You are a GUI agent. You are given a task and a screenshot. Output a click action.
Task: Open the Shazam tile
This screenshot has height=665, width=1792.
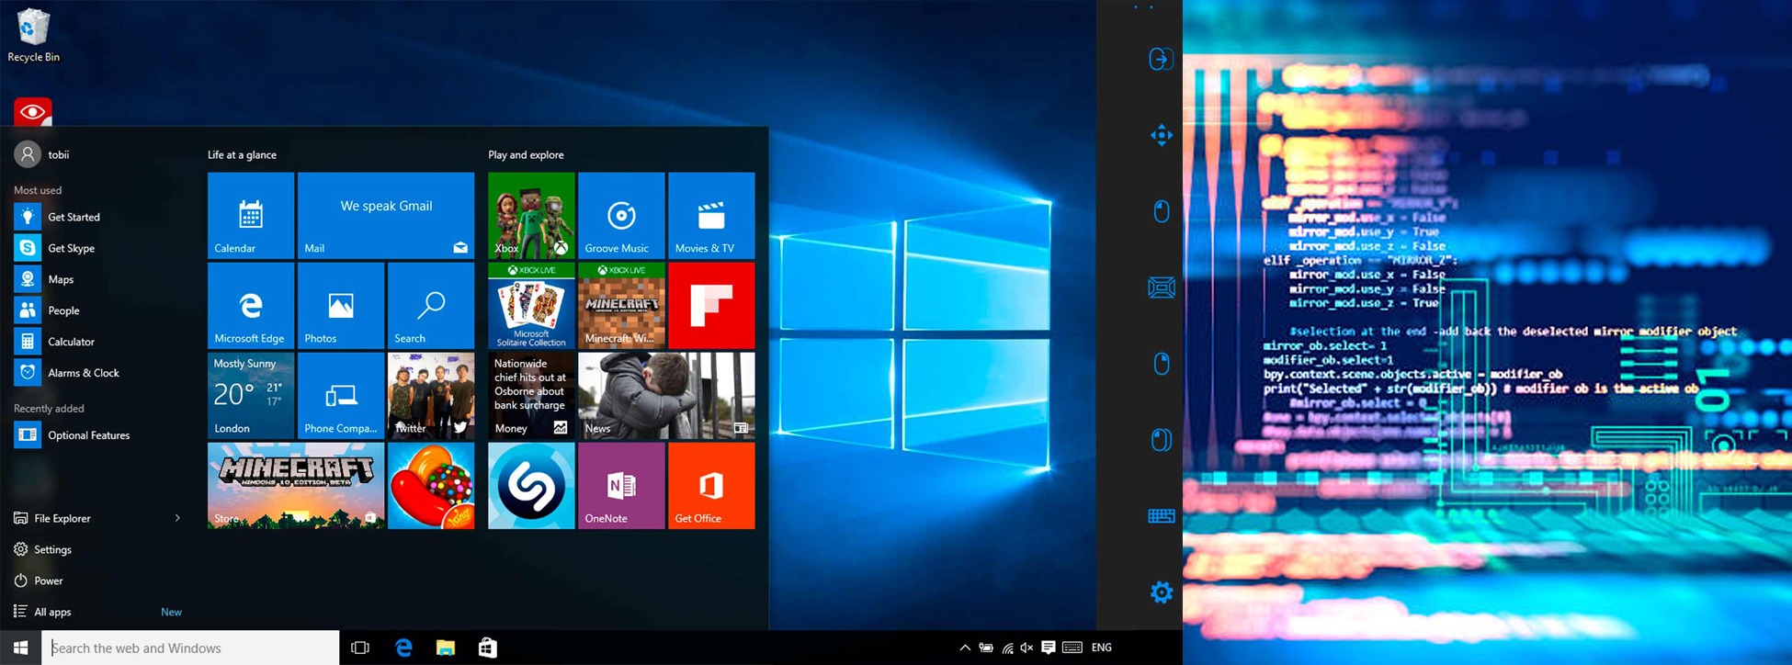(531, 486)
